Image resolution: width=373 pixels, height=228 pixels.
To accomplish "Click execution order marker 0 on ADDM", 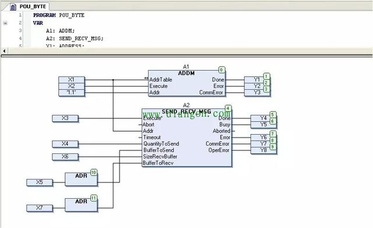I will click(221, 70).
